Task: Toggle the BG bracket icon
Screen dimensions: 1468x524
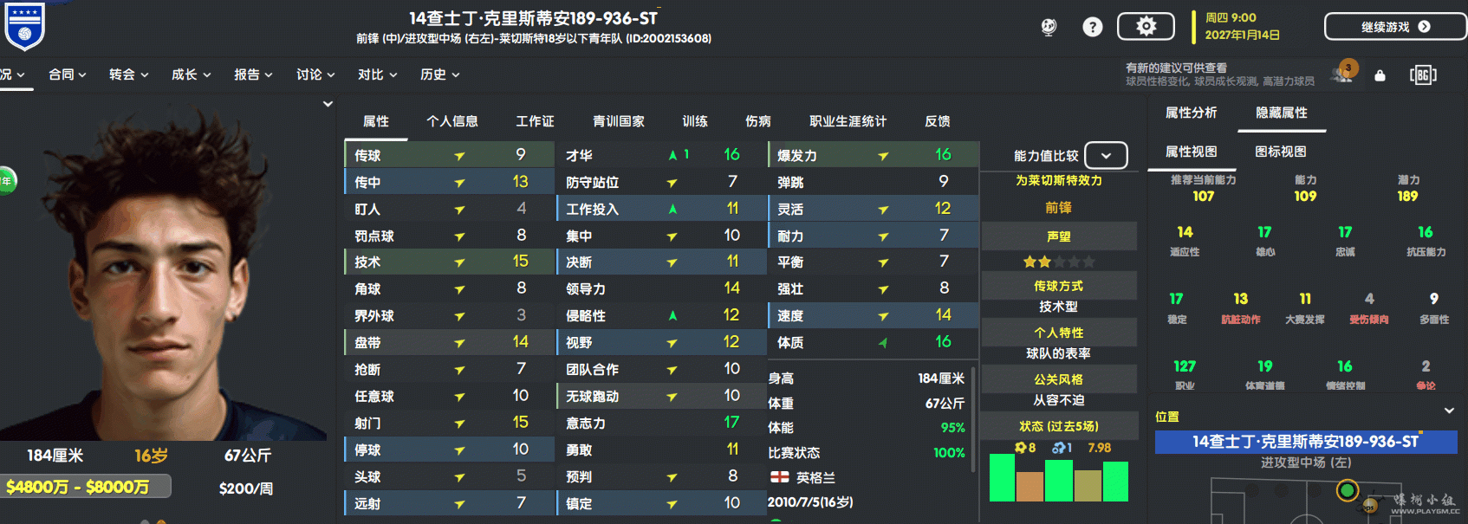Action: pyautogui.click(x=1423, y=75)
